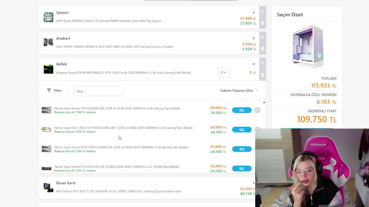Open Patriot Viper Elite 5 RGB TUF product name
Image resolution: width=369 pixels, height=207 pixels.
click(x=123, y=128)
